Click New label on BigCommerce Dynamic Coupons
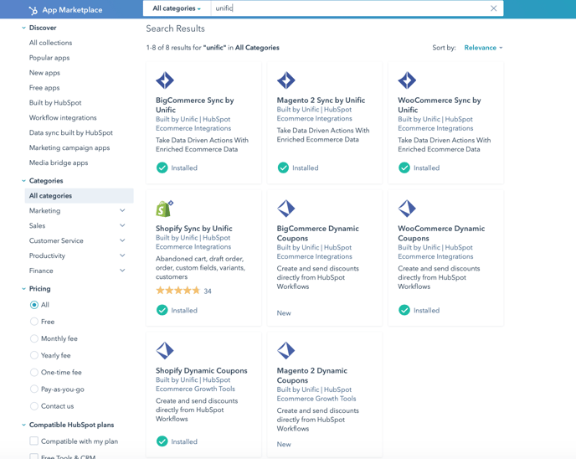This screenshot has width=576, height=459. click(284, 313)
